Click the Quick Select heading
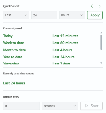 [11, 6]
